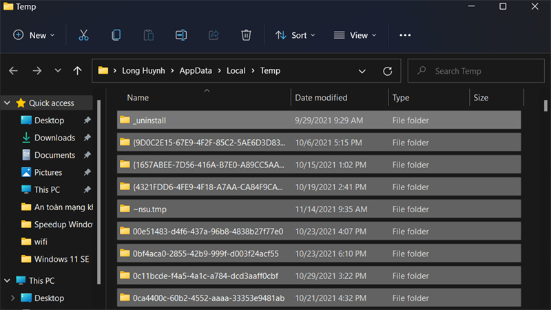The height and width of the screenshot is (310, 551).
Task: Open the View layout dropdown
Action: (355, 35)
